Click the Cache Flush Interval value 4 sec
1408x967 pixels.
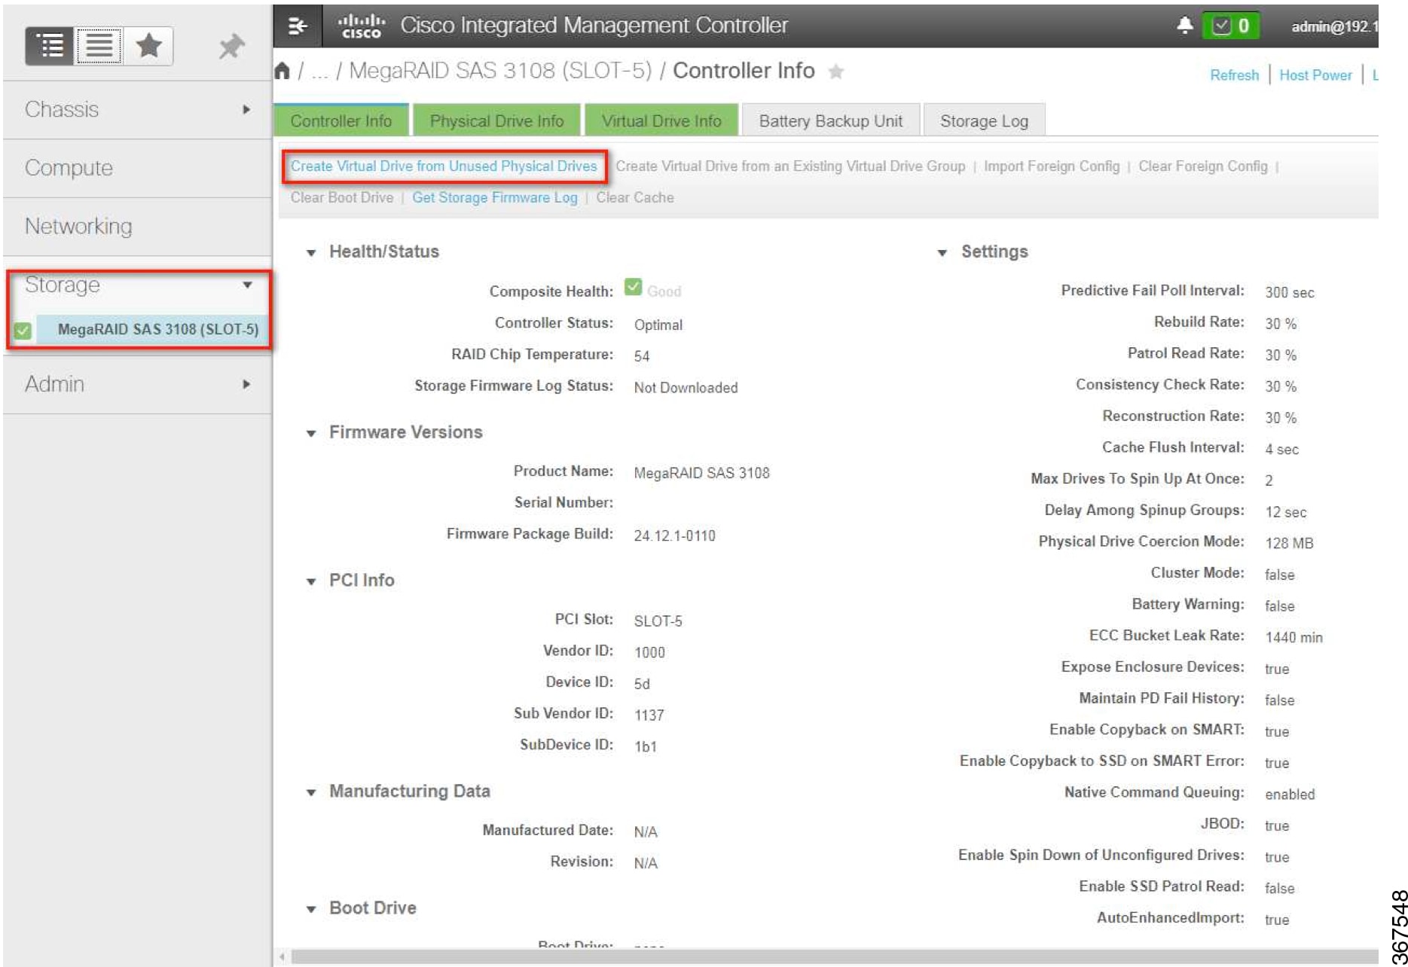(x=1281, y=450)
